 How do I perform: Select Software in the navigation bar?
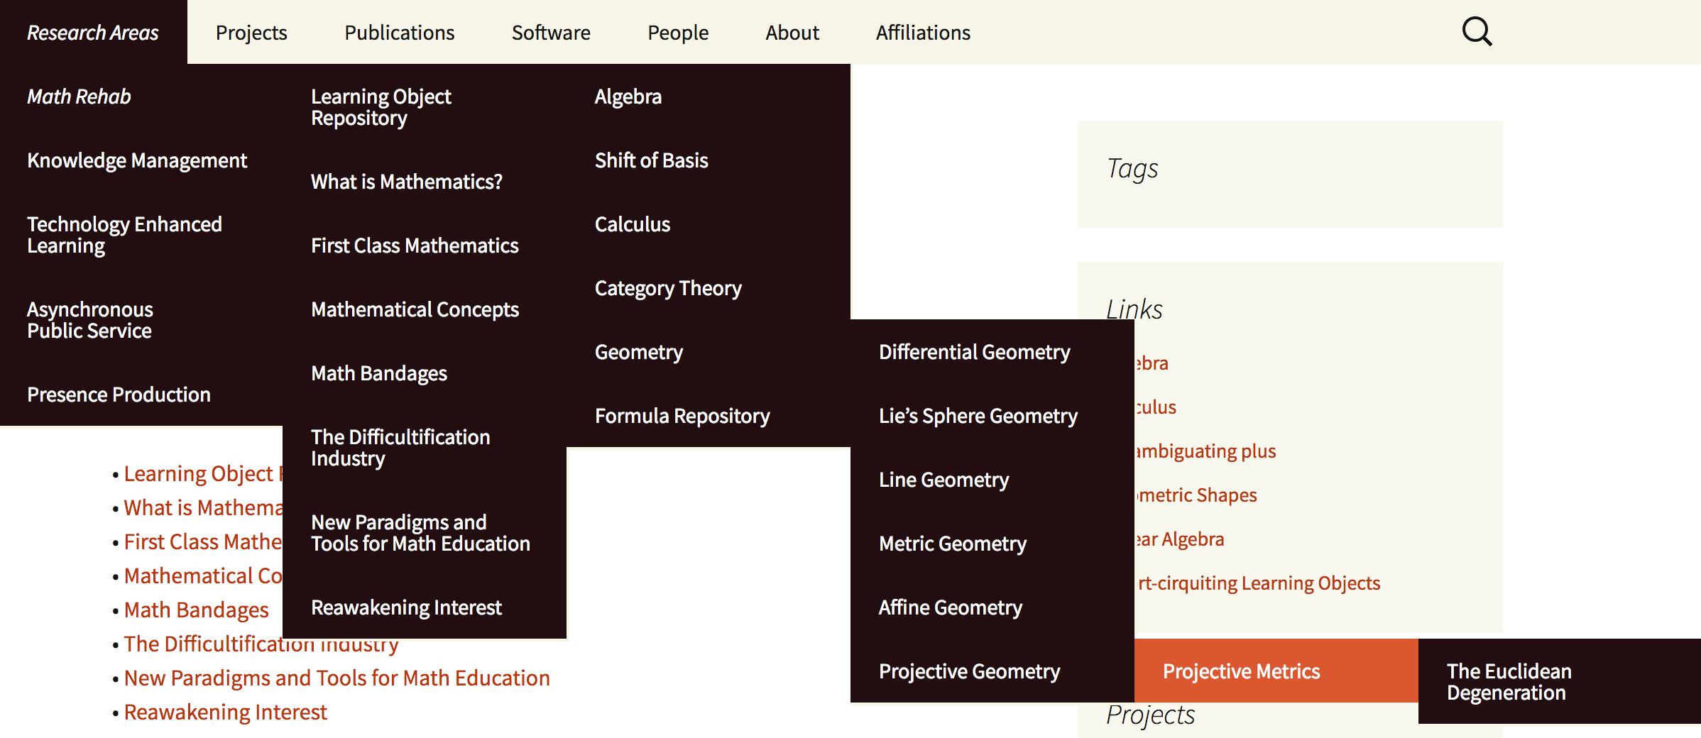(551, 33)
